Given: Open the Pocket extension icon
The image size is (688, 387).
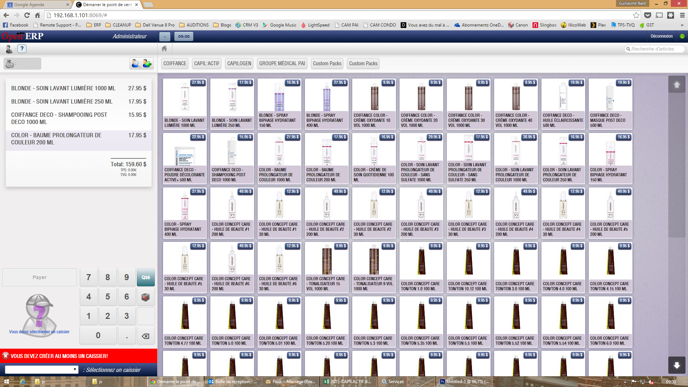Looking at the screenshot, I should 648,15.
